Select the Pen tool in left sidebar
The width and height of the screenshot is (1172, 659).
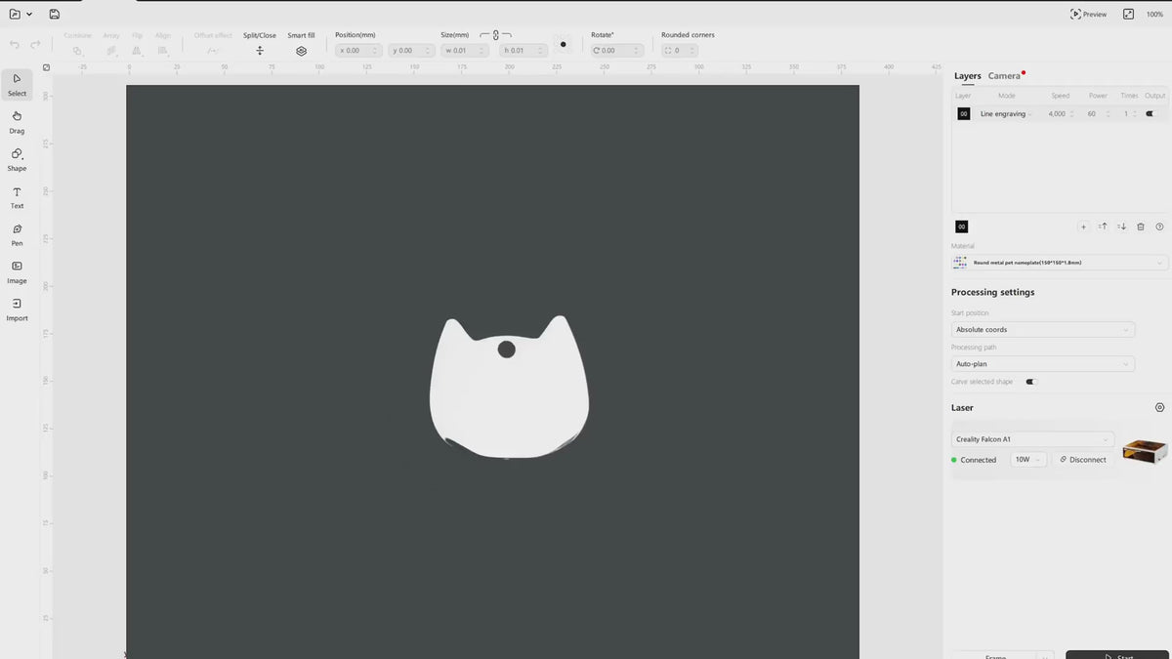pos(17,234)
